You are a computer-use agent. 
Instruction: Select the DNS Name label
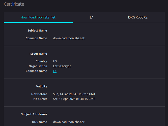pyautogui.click(x=39, y=122)
